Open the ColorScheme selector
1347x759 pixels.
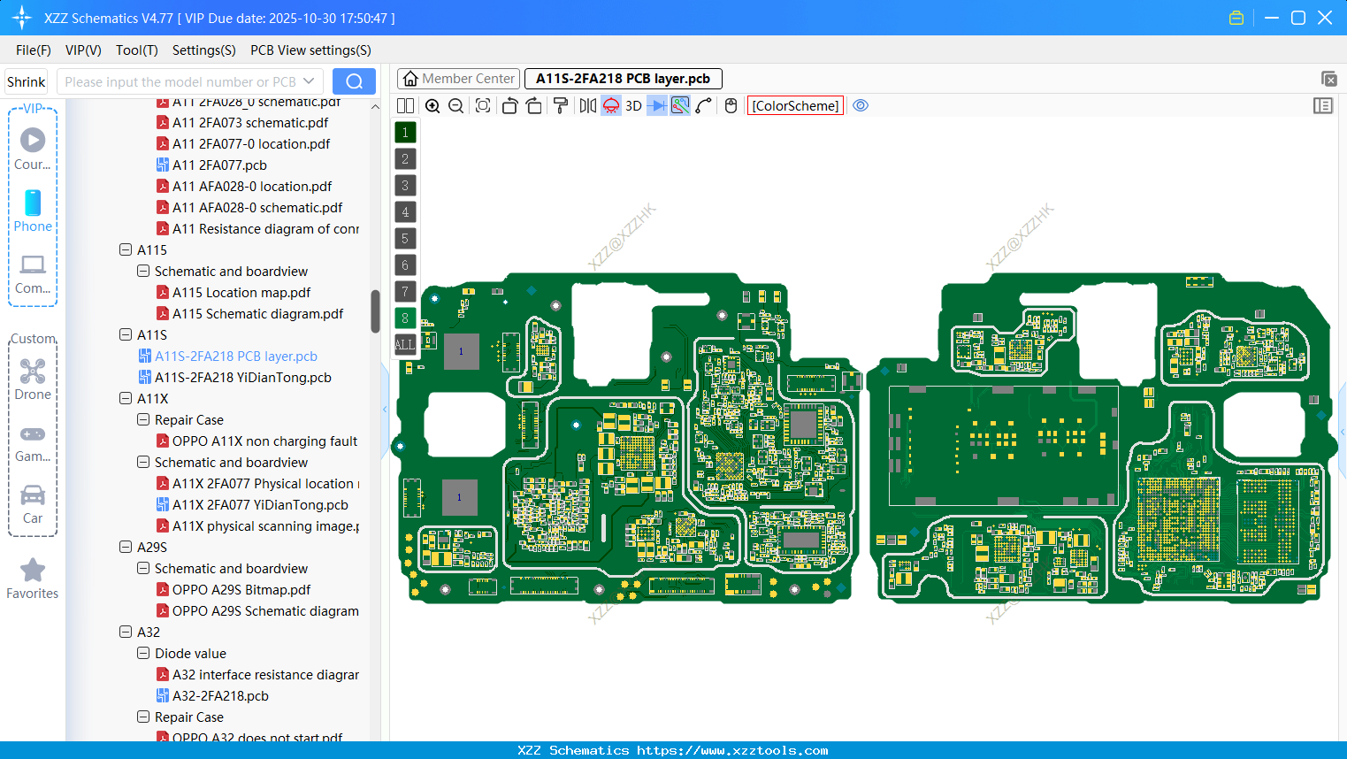point(794,105)
